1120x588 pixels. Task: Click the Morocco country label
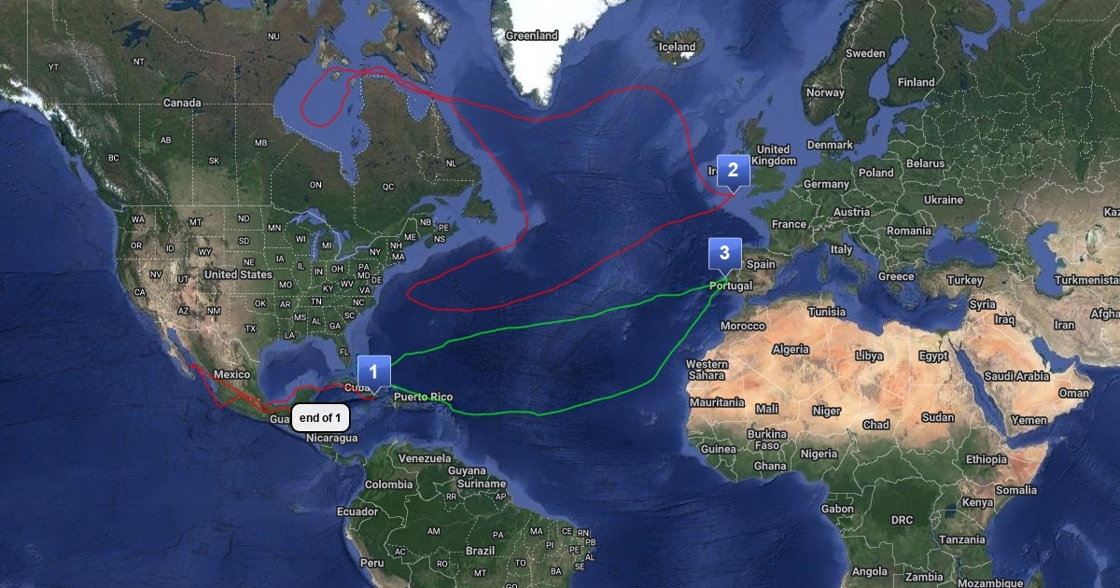coord(742,326)
